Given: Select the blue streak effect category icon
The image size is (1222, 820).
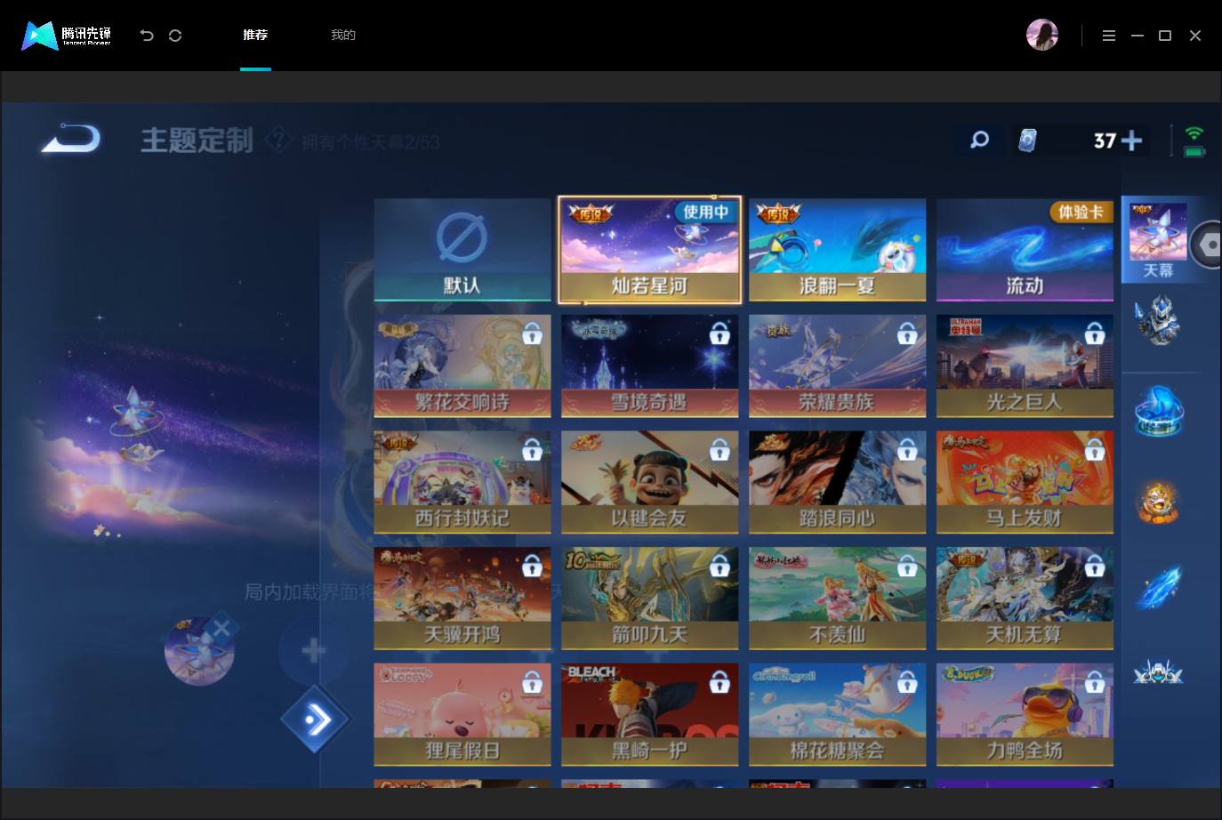Looking at the screenshot, I should pyautogui.click(x=1158, y=587).
